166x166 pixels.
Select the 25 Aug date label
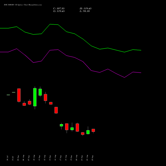point(92,158)
